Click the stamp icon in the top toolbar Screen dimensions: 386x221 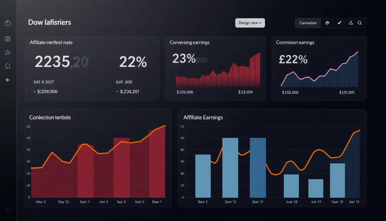pyautogui.click(x=351, y=23)
